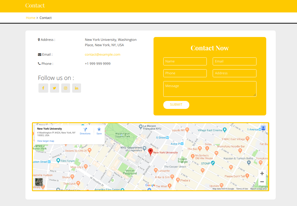The width and height of the screenshot is (297, 206).
Task: Select Miss Lily's restaurant marker
Action: pos(85,167)
